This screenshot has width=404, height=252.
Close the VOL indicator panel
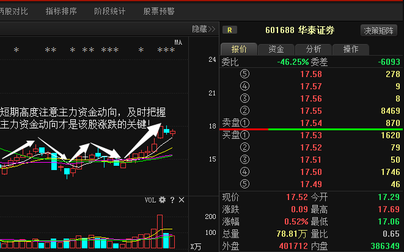(182, 200)
